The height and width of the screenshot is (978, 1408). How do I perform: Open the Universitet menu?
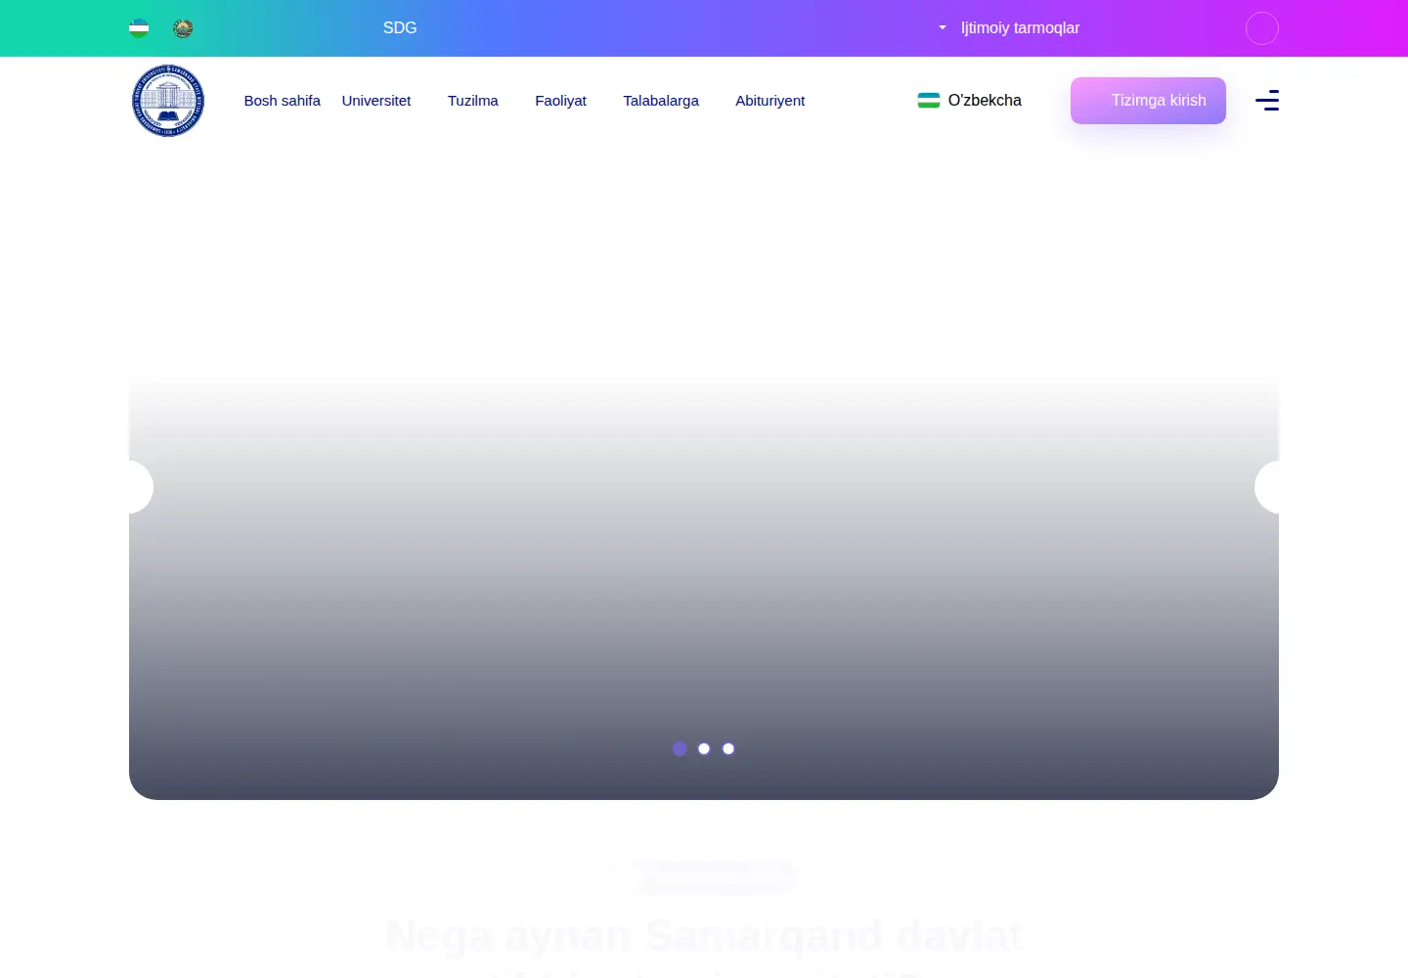376,101
